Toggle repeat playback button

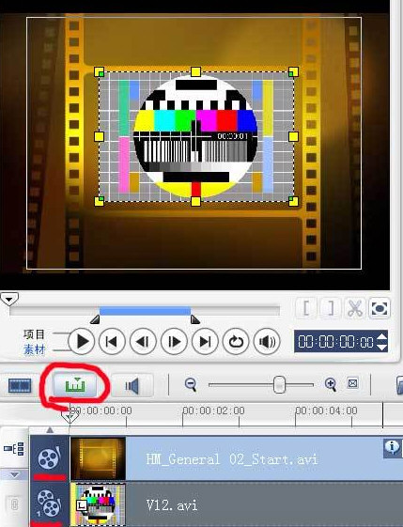point(236,342)
